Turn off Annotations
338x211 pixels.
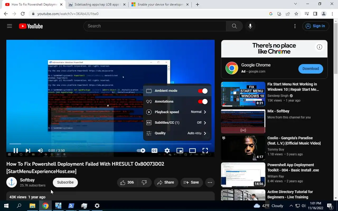pyautogui.click(x=203, y=102)
